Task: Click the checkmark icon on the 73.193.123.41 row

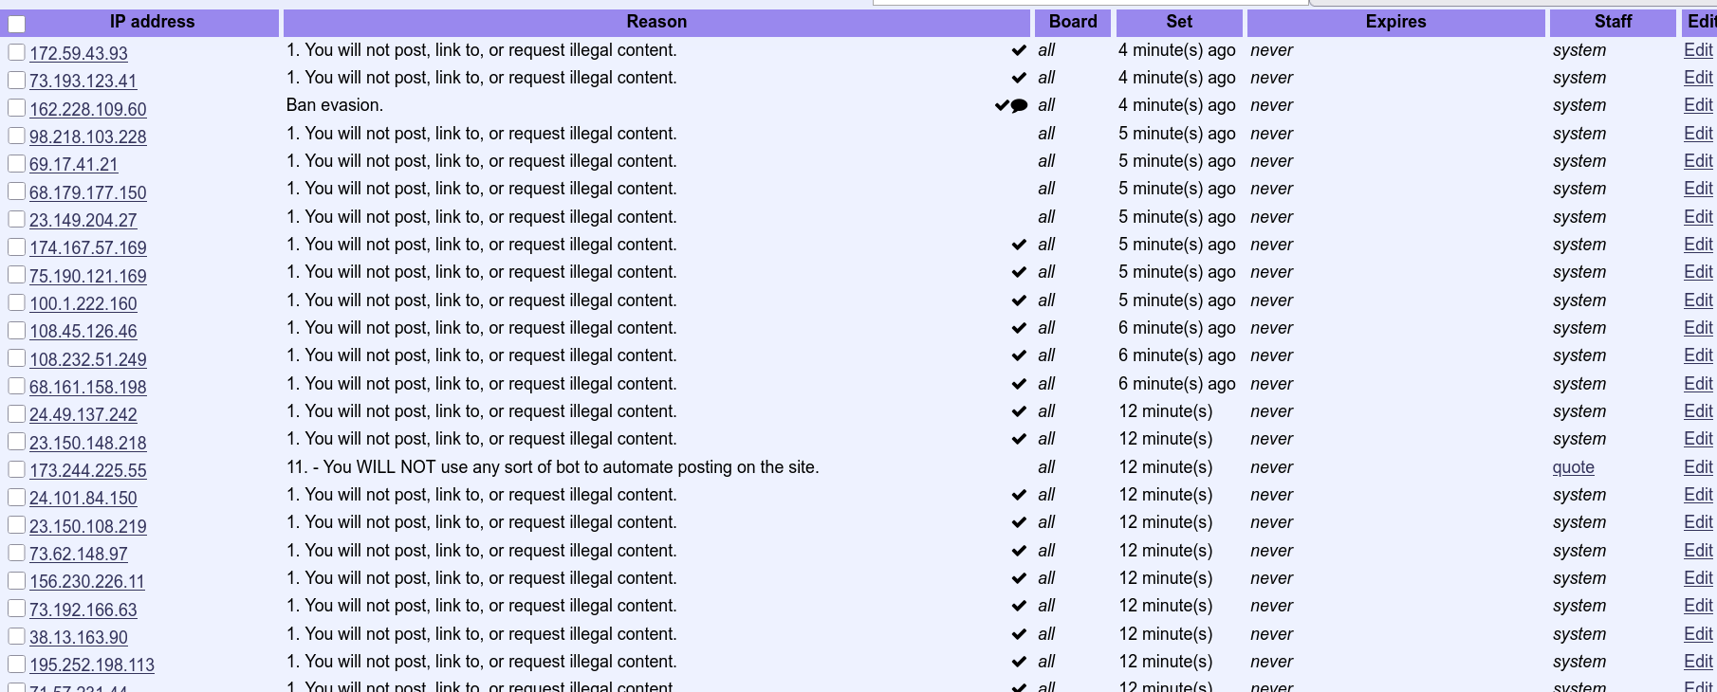Action: point(1019,78)
